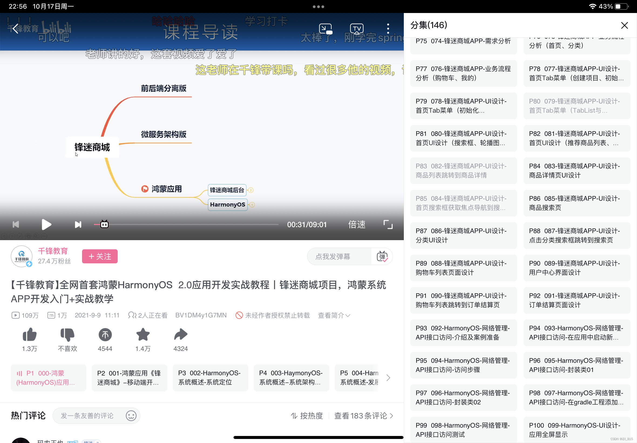Expand video description via 查看简介
Screen dimensions: 637x443
pos(334,315)
